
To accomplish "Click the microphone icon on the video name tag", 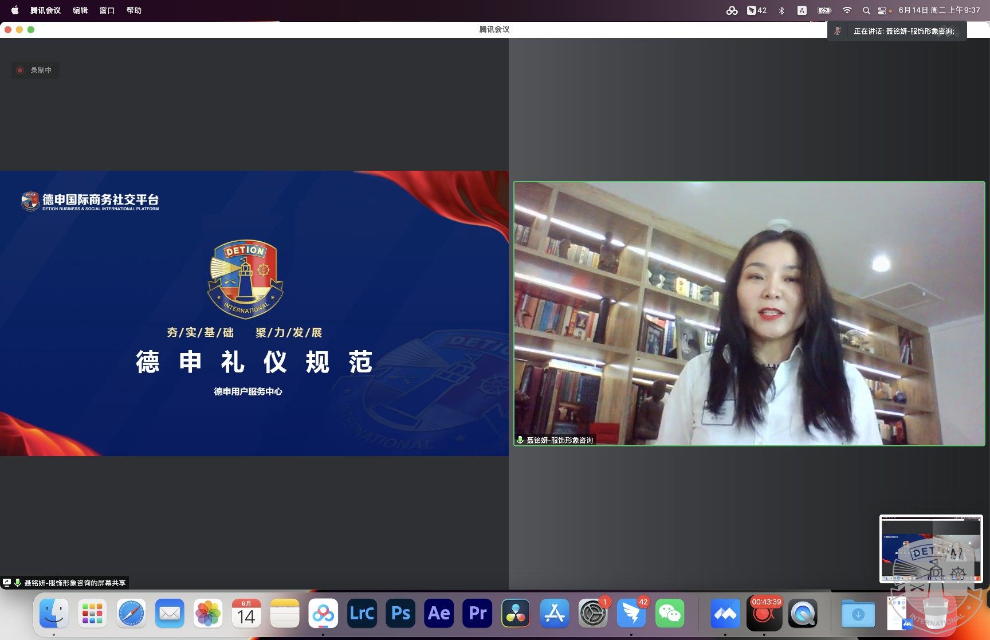I will pos(520,440).
